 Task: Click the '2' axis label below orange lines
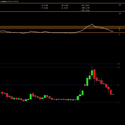pos(119,34)
